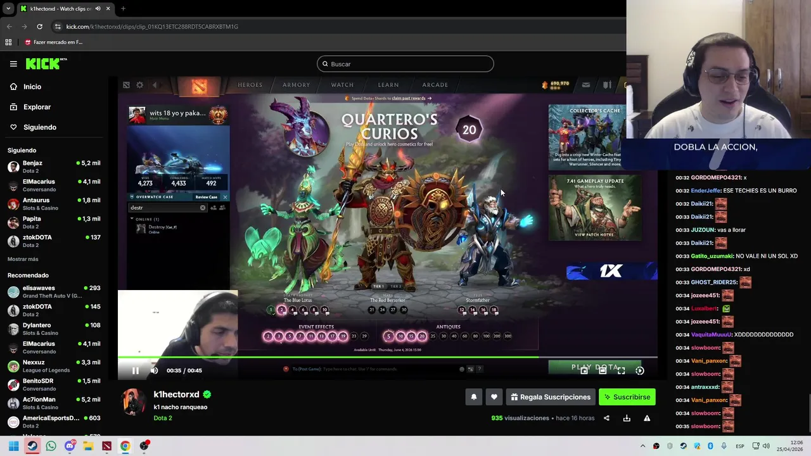Click the Buscar search field

(405, 64)
